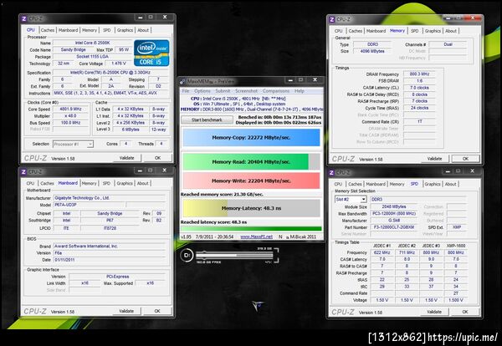The width and height of the screenshot is (502, 346).
Task: Open Graphics tab in the Memory timings window
Action: coord(433,31)
